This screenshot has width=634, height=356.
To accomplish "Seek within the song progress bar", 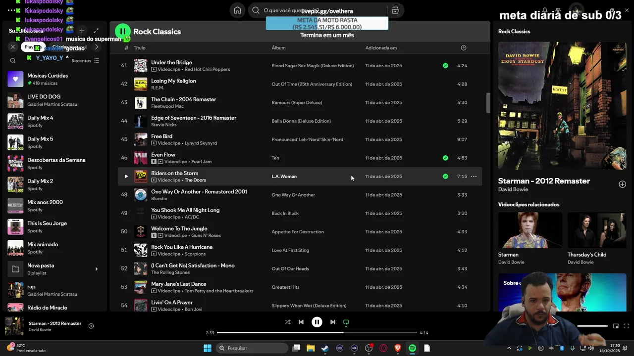I will pyautogui.click(x=317, y=333).
